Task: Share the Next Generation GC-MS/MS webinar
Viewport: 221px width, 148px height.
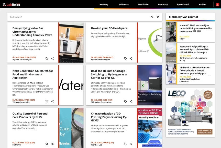Action: pyautogui.click(x=52, y=101)
